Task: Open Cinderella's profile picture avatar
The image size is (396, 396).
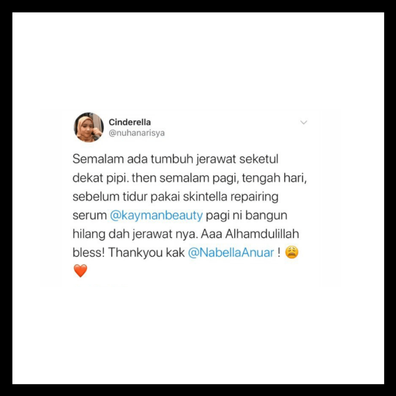Action: pos(89,127)
